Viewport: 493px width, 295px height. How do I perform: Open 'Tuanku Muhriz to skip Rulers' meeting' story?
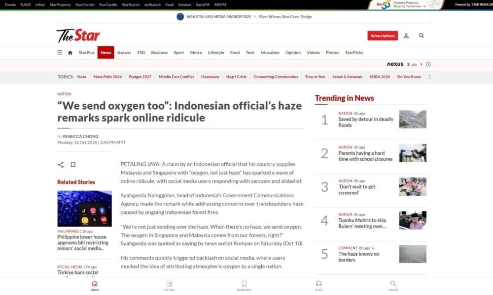point(362,223)
